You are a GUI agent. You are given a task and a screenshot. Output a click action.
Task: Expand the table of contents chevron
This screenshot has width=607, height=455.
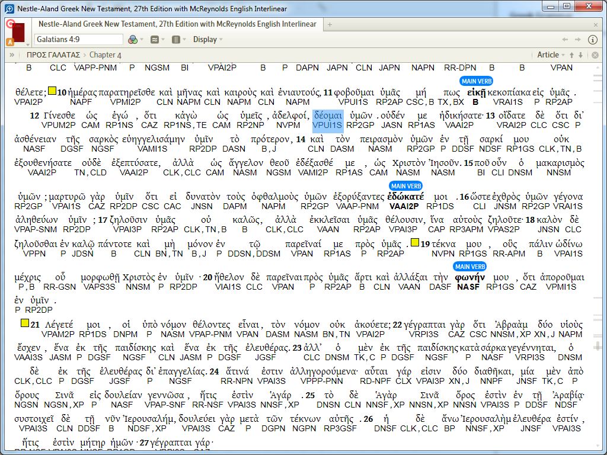click(12, 55)
